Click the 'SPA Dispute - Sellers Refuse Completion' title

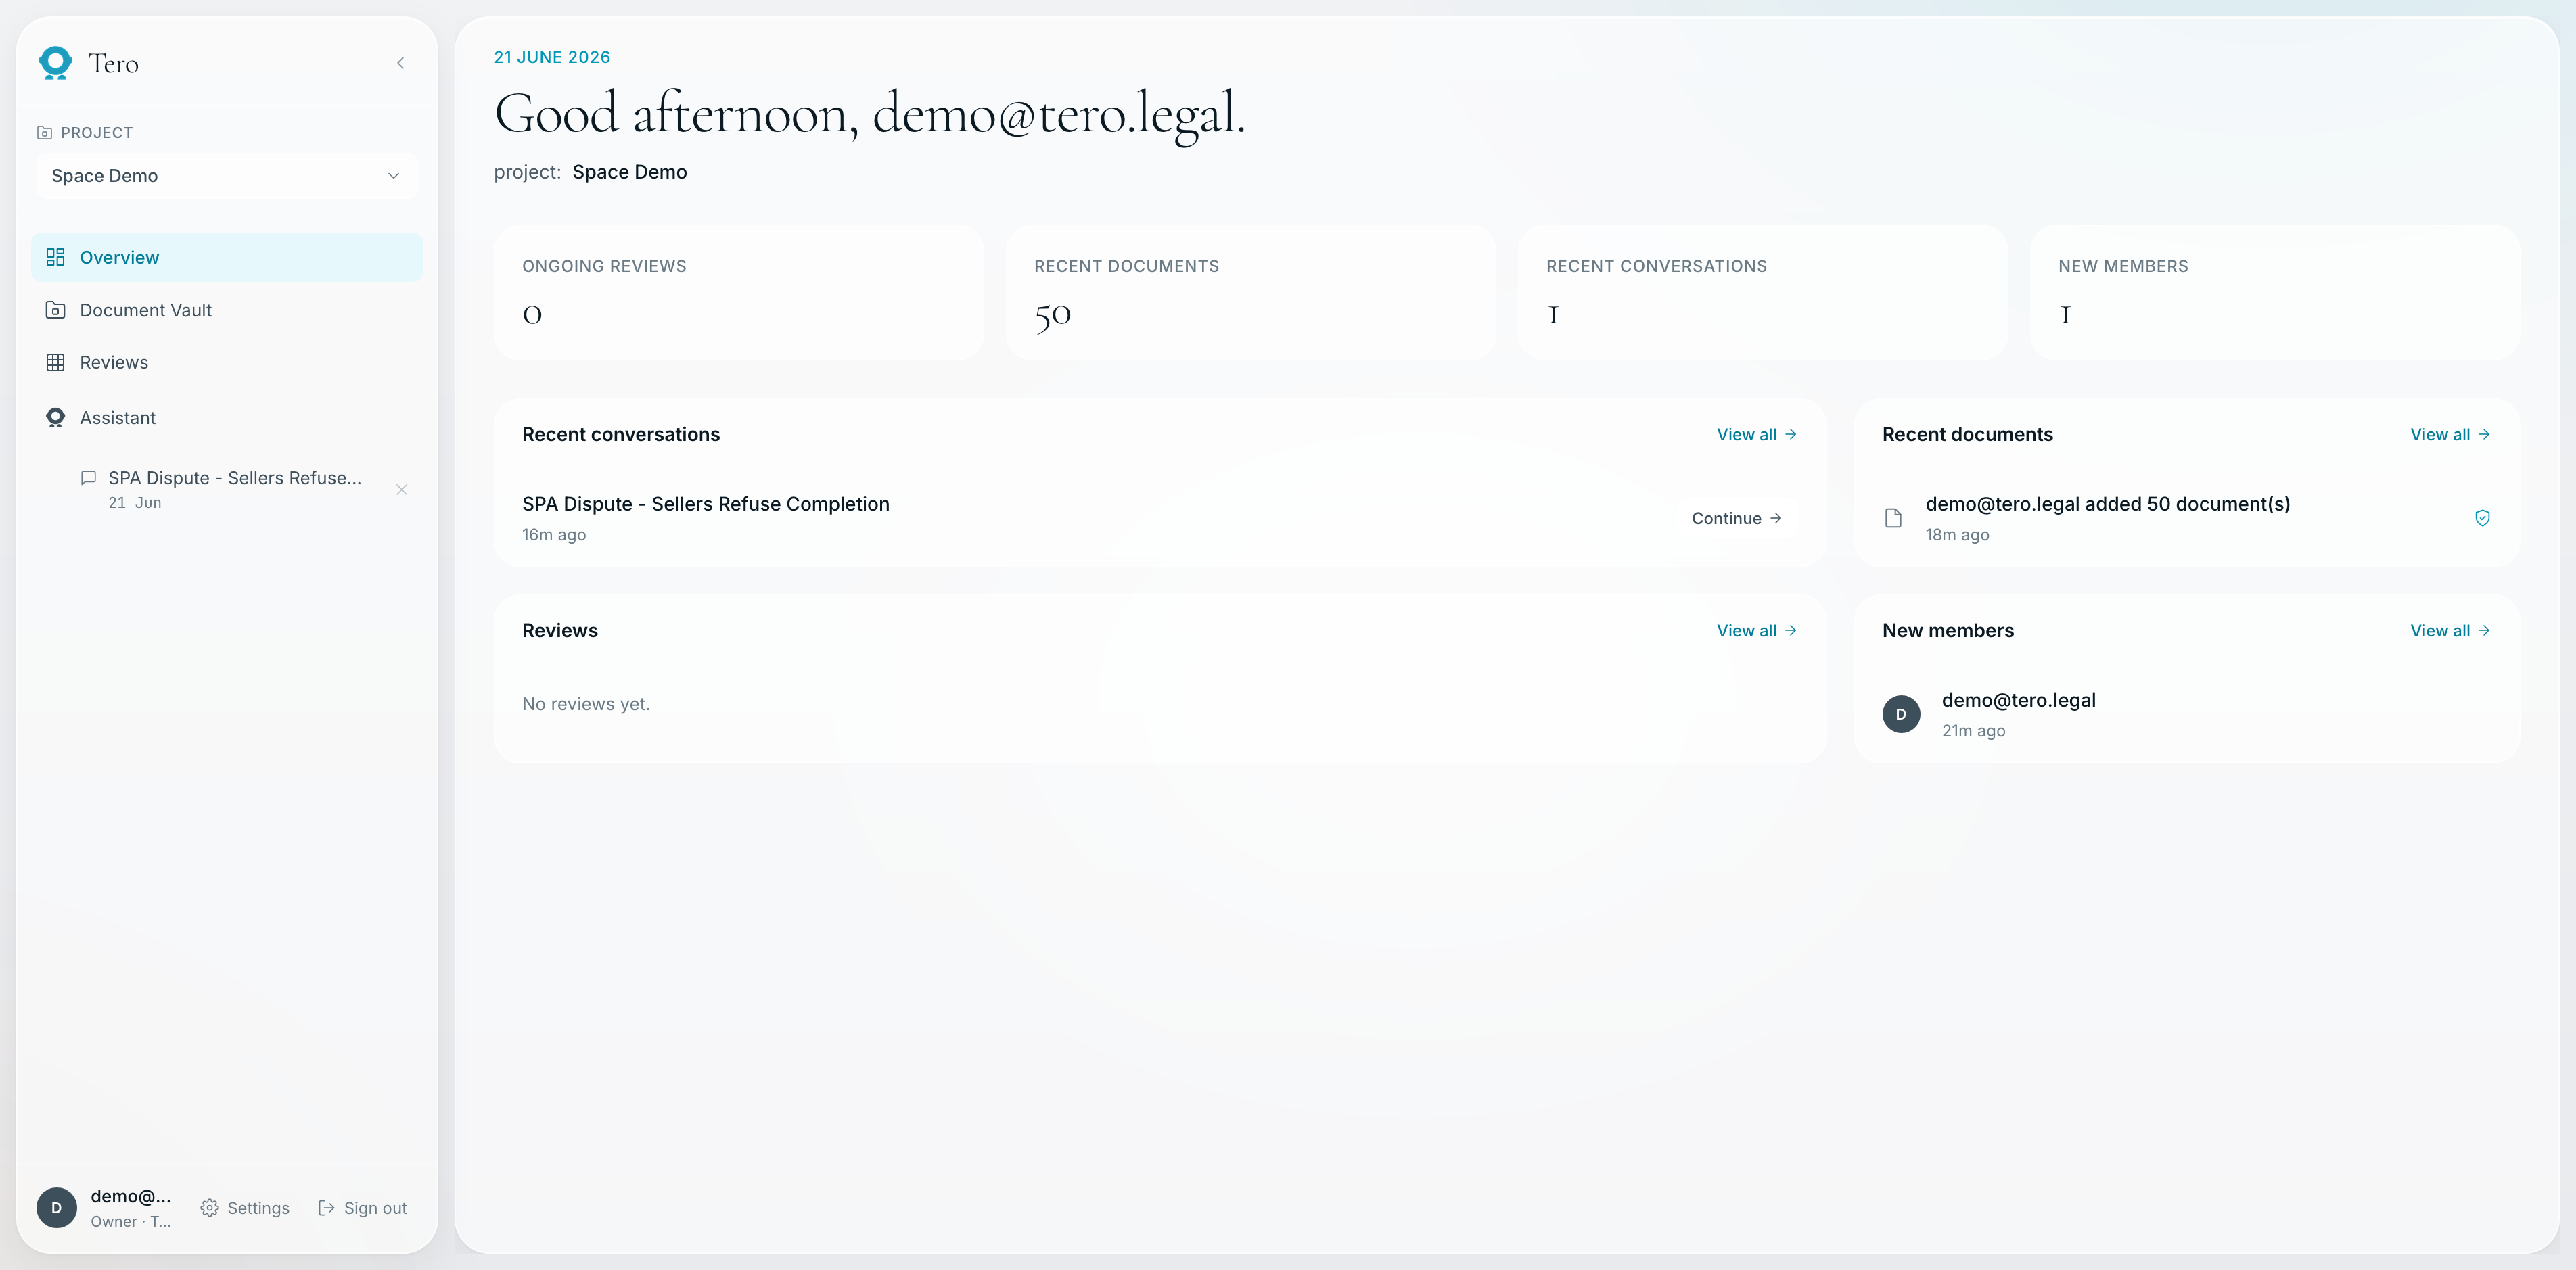pos(705,504)
